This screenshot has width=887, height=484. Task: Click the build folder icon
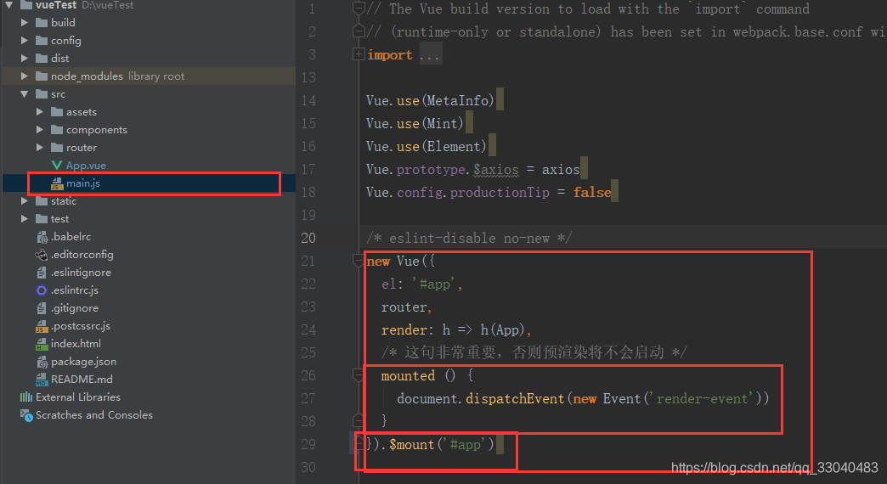coord(42,23)
